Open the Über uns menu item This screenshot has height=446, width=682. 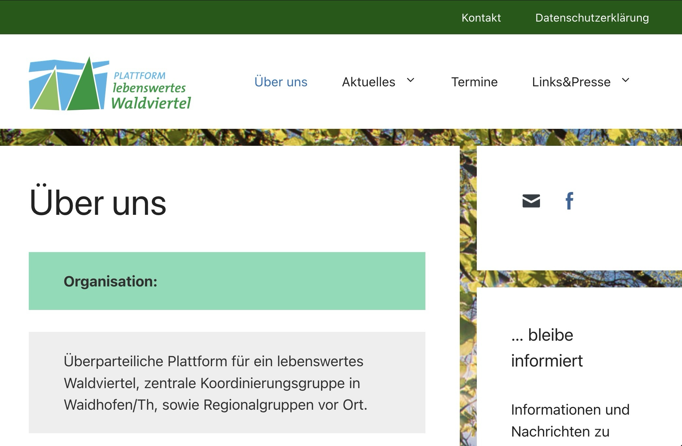pyautogui.click(x=281, y=82)
